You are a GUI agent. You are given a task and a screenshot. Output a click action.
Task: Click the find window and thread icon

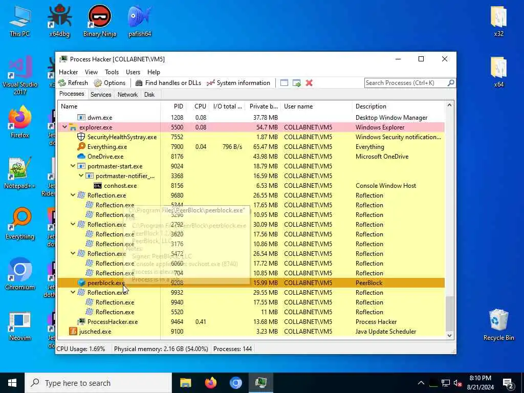coord(297,83)
